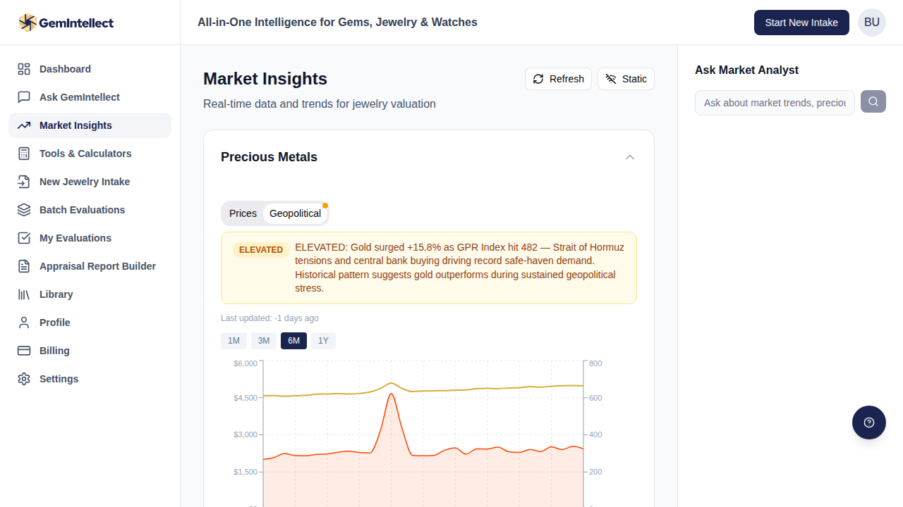This screenshot has width=903, height=507.
Task: Open the BU user avatar menu
Action: point(871,23)
